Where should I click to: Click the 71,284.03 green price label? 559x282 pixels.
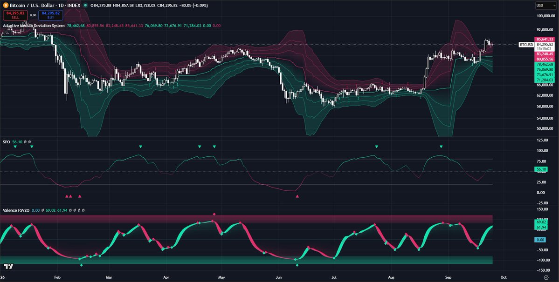coord(545,80)
